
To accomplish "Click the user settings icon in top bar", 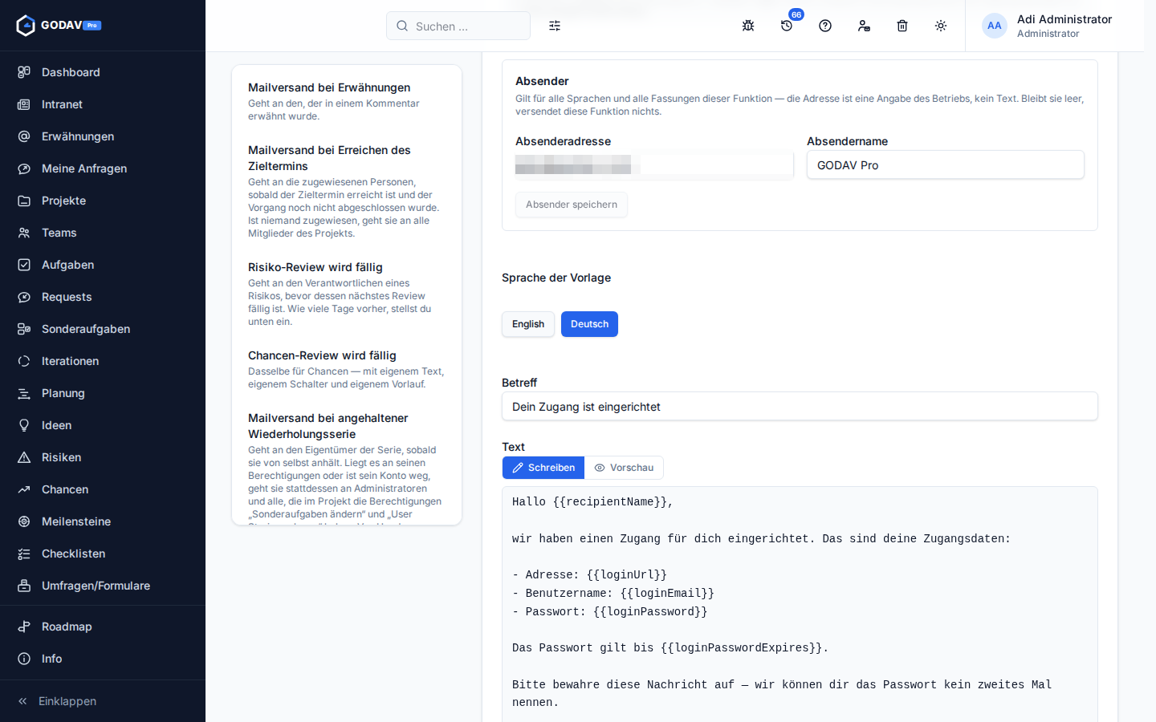I will 864,26.
